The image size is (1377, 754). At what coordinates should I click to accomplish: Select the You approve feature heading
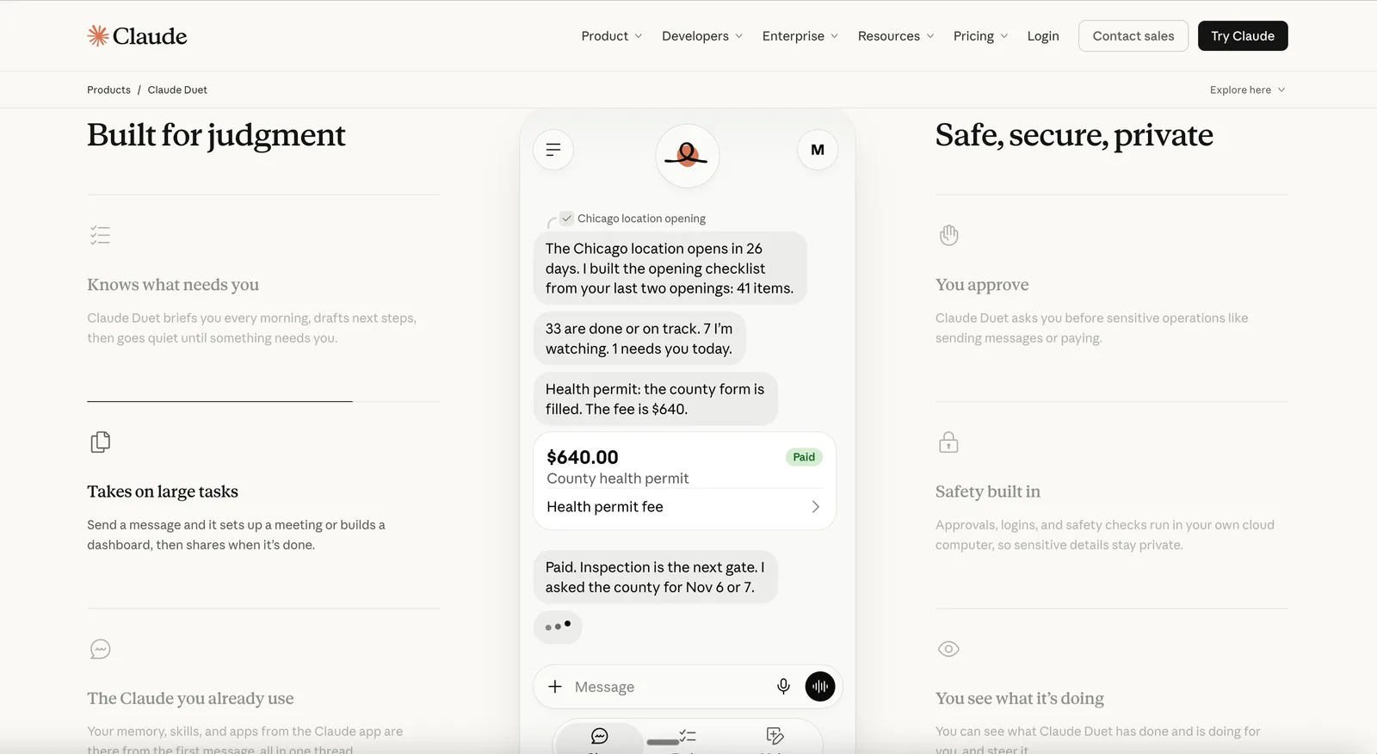pos(982,285)
